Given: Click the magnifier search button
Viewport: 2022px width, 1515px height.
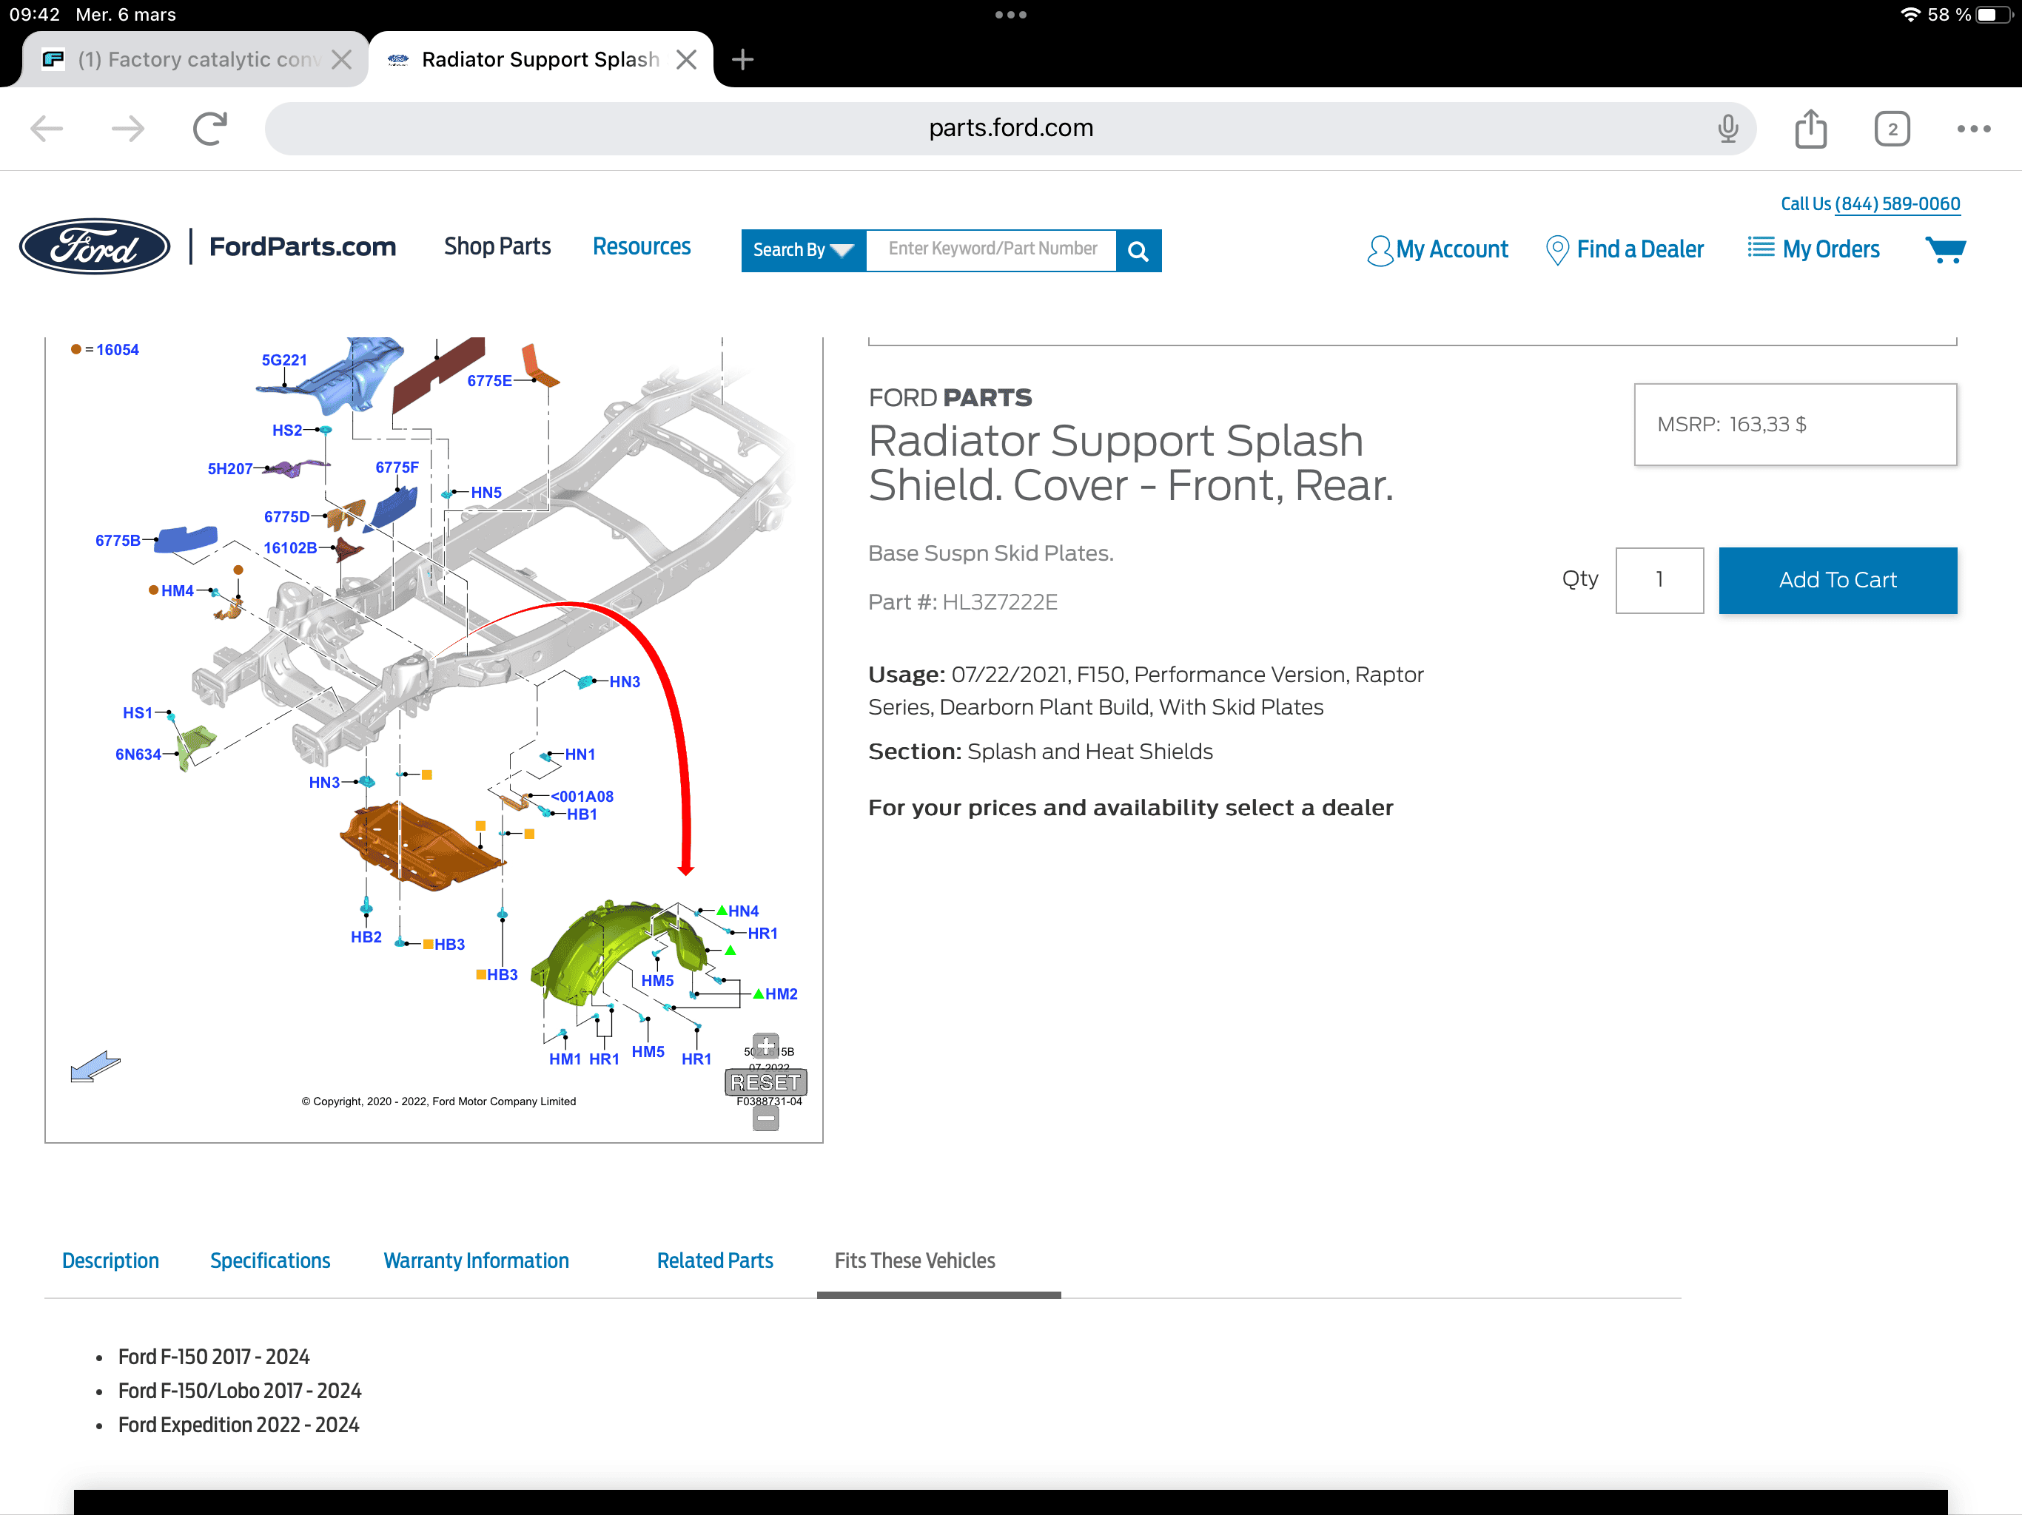Looking at the screenshot, I should (x=1138, y=250).
